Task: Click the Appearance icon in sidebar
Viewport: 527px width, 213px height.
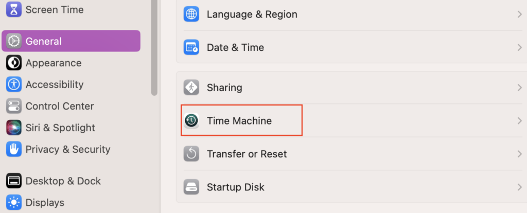Action: click(x=14, y=63)
